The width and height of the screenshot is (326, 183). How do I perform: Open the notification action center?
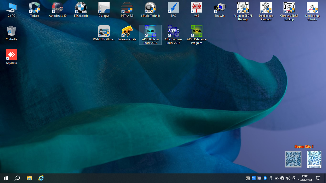click(x=318, y=178)
